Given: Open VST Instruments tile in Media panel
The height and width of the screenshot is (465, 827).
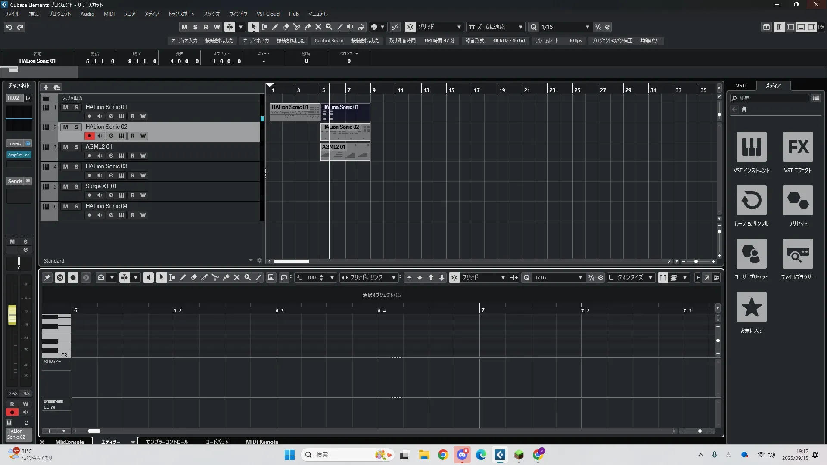Looking at the screenshot, I should coord(751,147).
